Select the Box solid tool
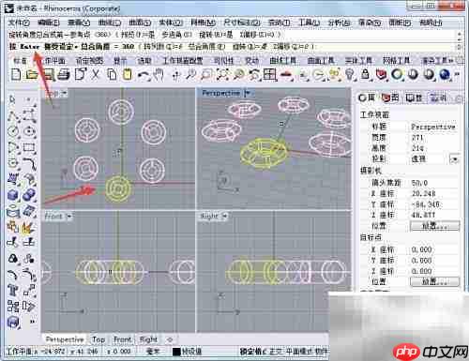Viewport: 469px width, 361px height. point(13,195)
